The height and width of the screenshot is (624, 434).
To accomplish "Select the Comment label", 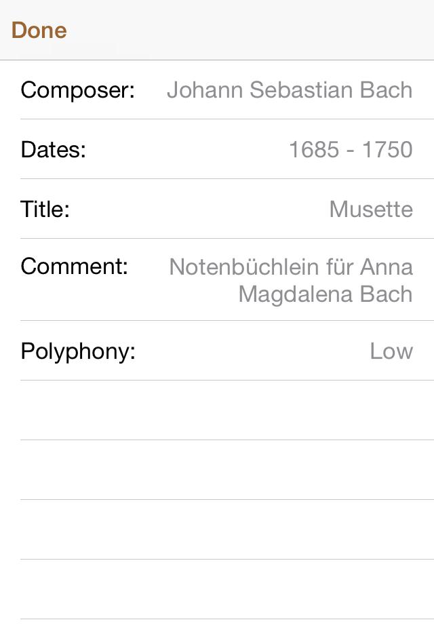I will click(x=75, y=267).
